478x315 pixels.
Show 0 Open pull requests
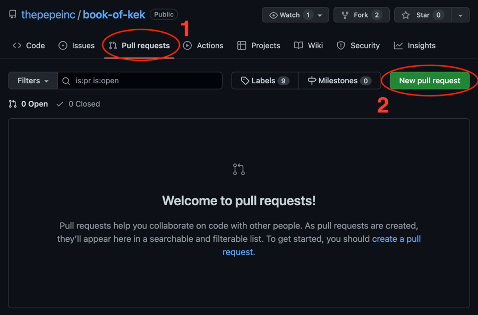point(28,104)
